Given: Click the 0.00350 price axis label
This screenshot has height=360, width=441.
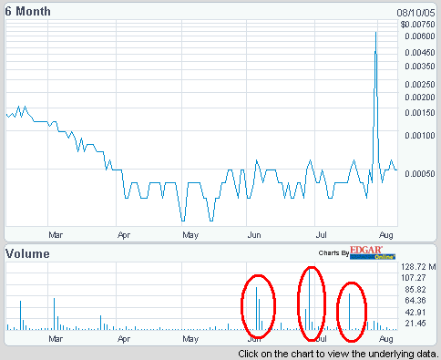Looking at the screenshot, I should [420, 67].
